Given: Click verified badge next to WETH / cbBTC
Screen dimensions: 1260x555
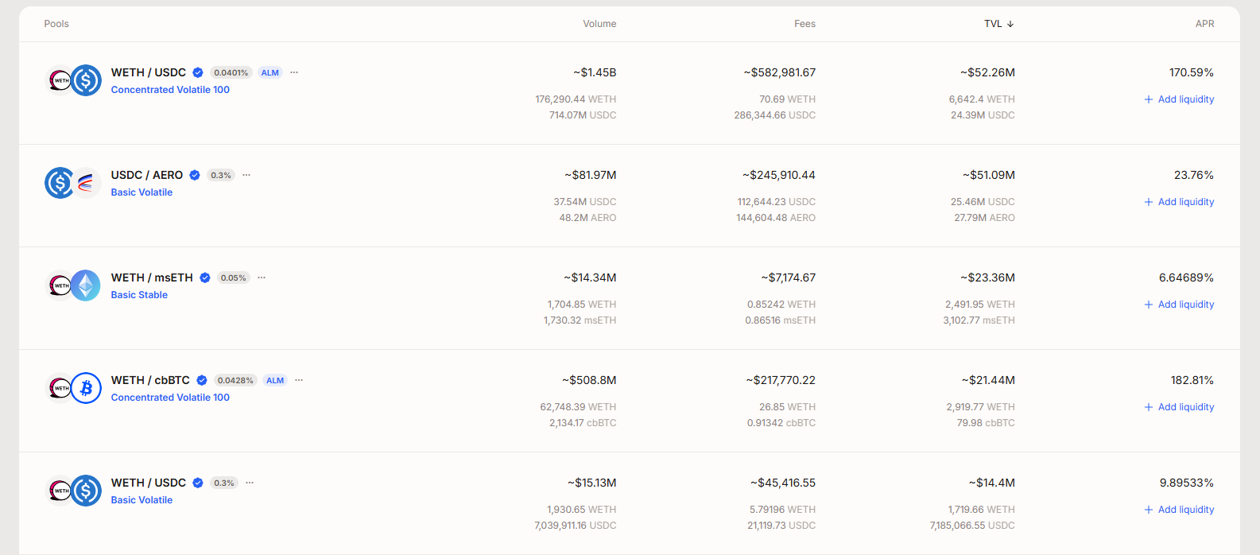Looking at the screenshot, I should 202,380.
